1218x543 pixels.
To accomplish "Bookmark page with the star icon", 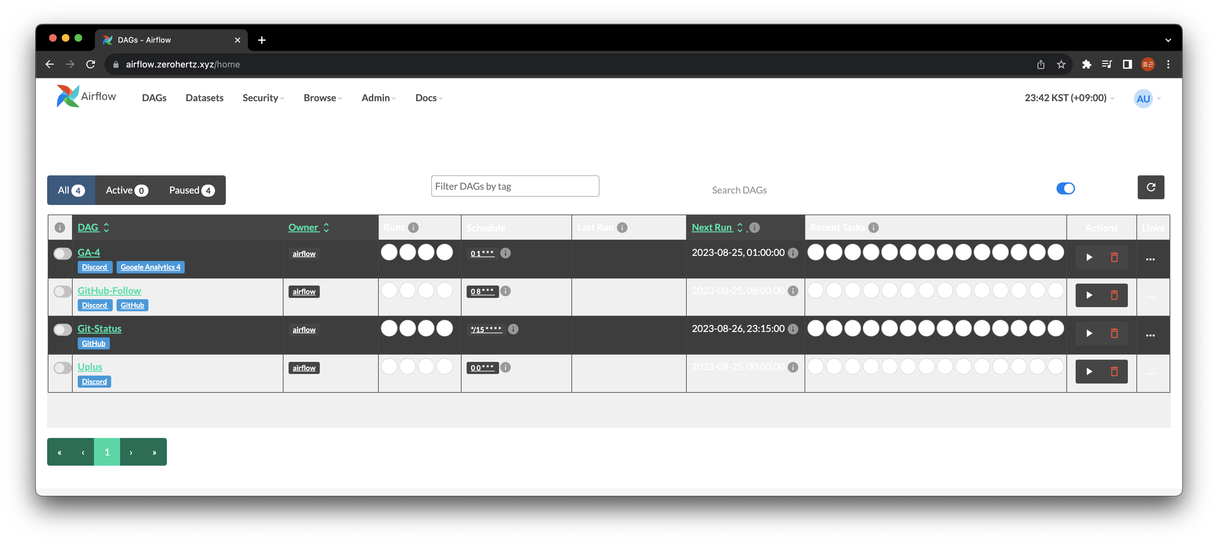I will (1061, 64).
